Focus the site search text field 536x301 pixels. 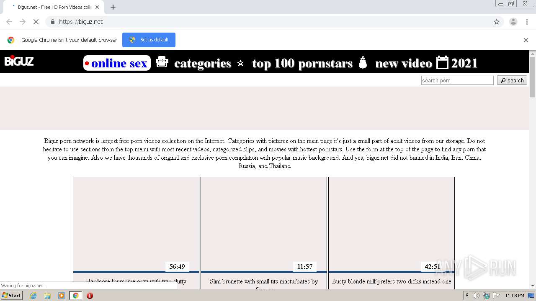coord(457,80)
